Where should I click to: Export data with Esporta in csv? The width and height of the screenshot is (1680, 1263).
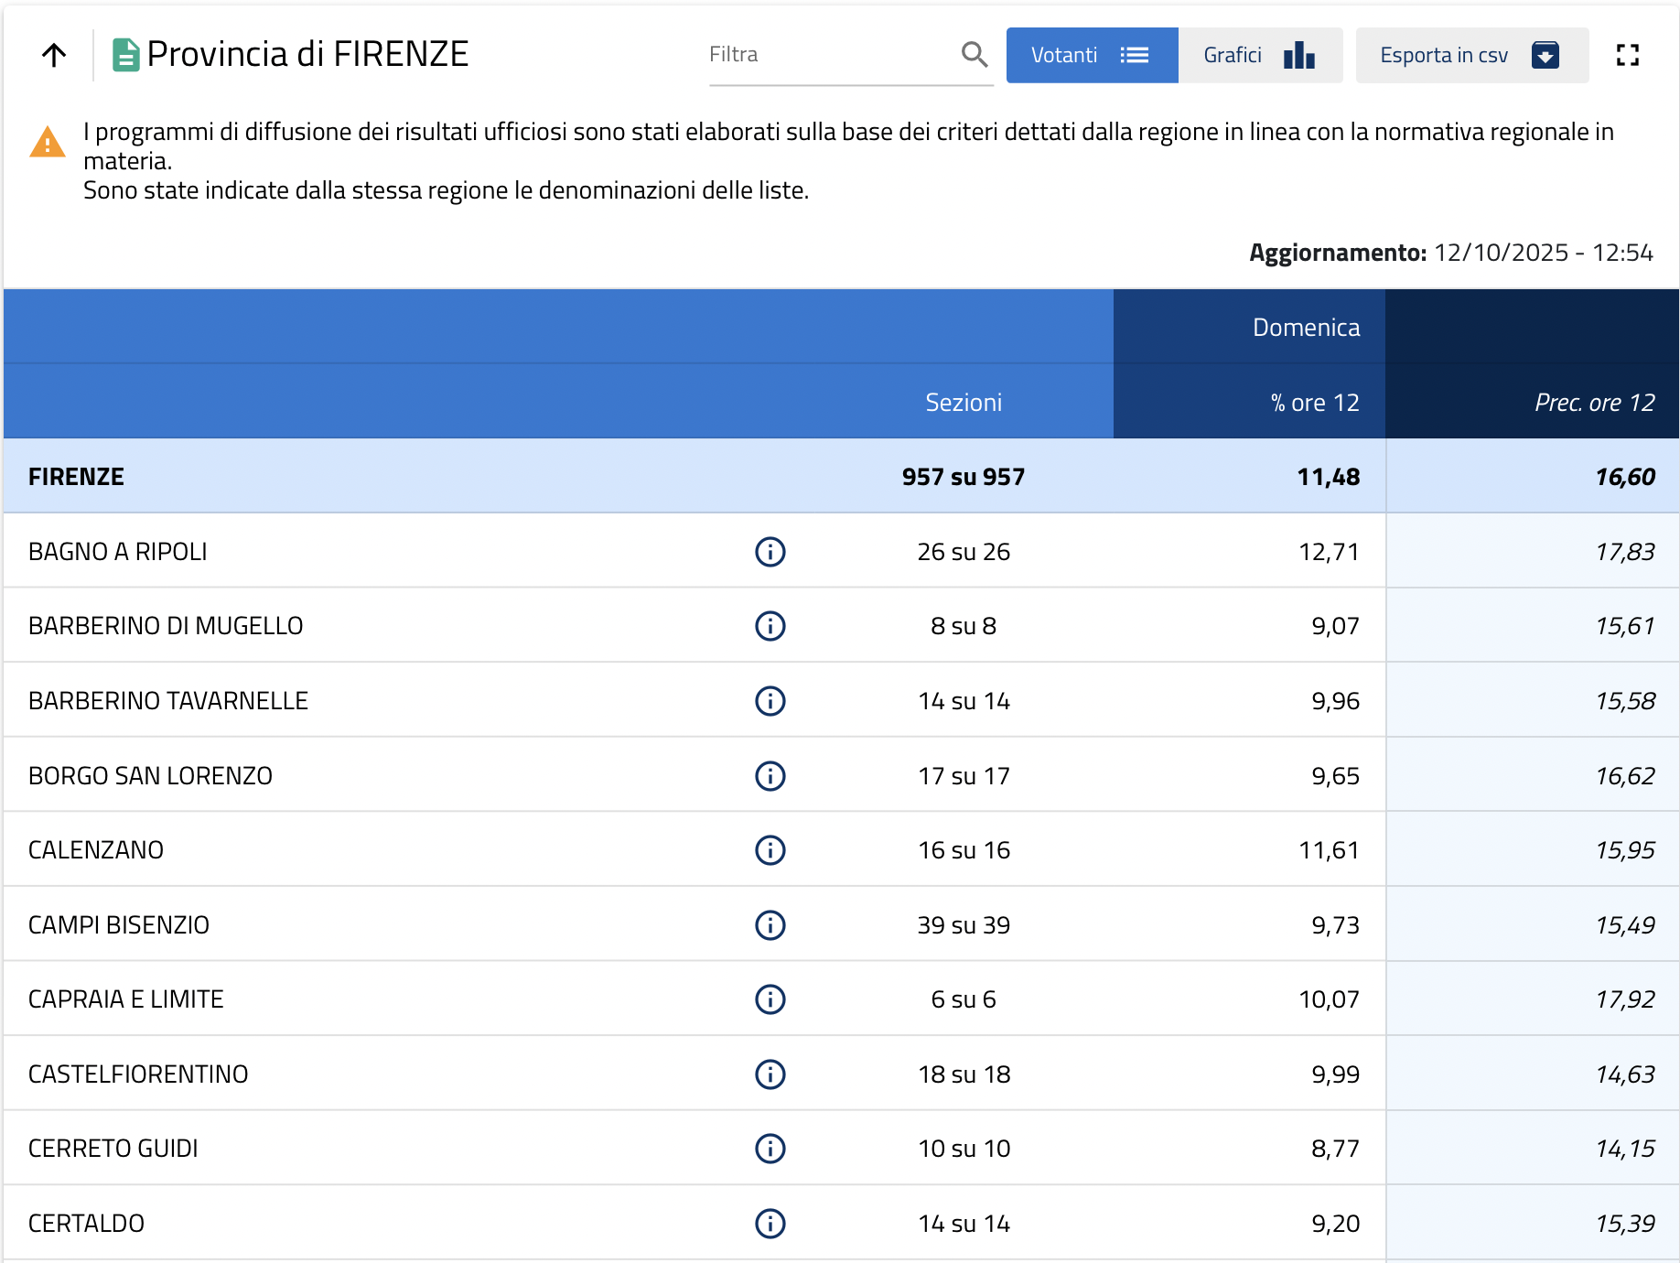1471,55
